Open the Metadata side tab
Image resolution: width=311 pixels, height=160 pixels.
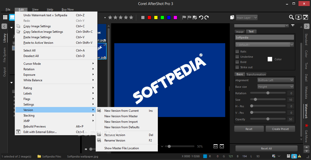pos(307,93)
